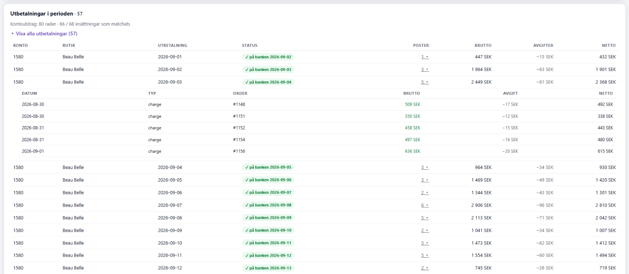The image size is (629, 274).
Task: Expand poster for payout 2026-09-08
Action: 425,218
